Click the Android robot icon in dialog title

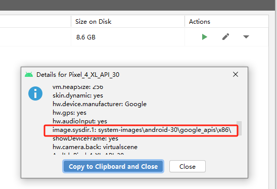pos(29,75)
